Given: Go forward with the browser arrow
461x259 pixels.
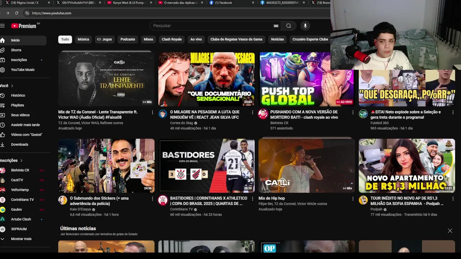Looking at the screenshot, I should coord(8,13).
